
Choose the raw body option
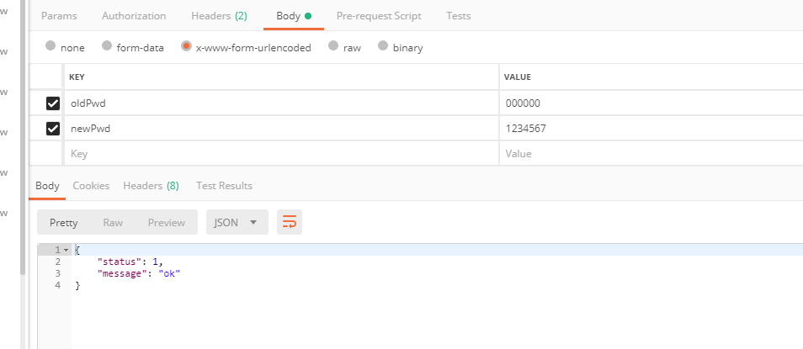coord(334,47)
